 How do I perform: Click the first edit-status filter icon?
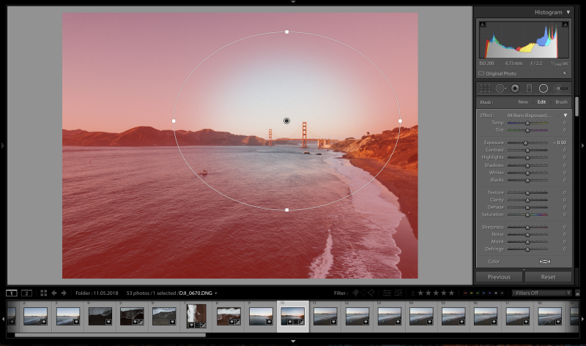click(387, 293)
